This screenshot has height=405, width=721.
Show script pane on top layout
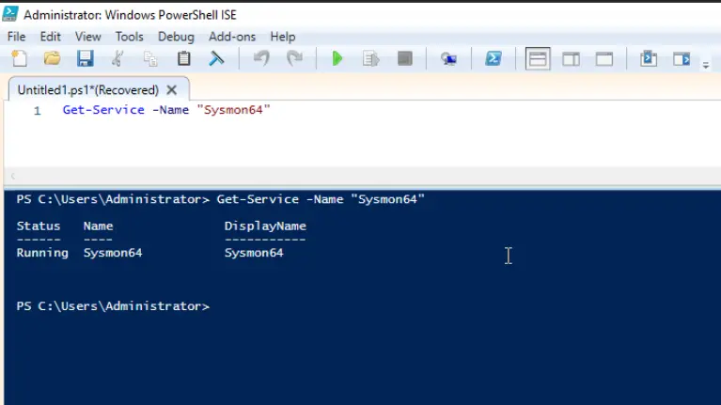[538, 59]
